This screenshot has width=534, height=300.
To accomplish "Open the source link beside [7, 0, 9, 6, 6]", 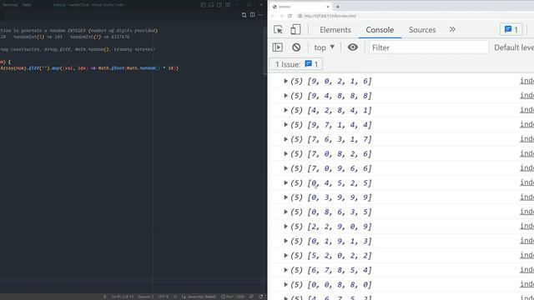I will click(x=526, y=168).
